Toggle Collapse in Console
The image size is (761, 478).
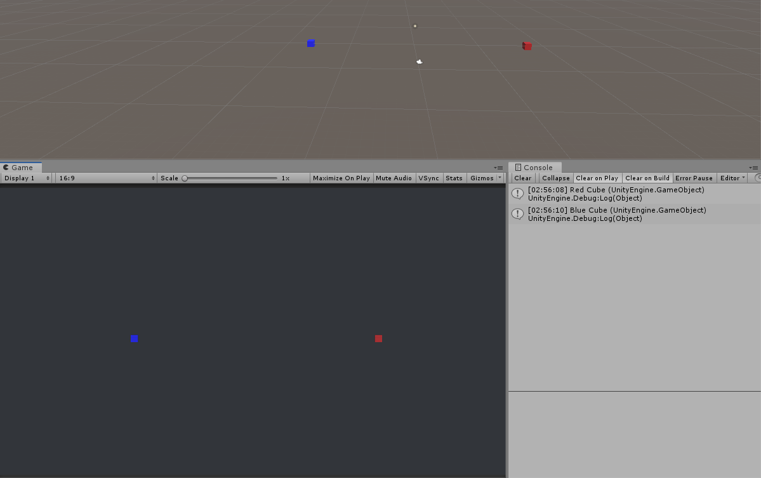click(x=556, y=178)
